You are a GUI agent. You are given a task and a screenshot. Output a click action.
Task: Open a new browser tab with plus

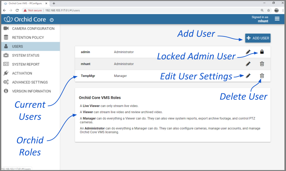[x=54, y=3]
